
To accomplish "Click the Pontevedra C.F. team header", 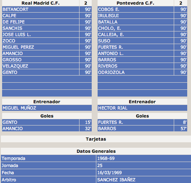I will [x=135, y=3].
